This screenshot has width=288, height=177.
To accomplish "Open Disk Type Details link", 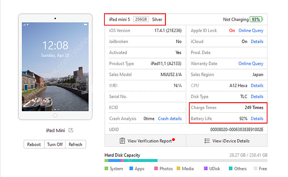I will click(257, 96).
